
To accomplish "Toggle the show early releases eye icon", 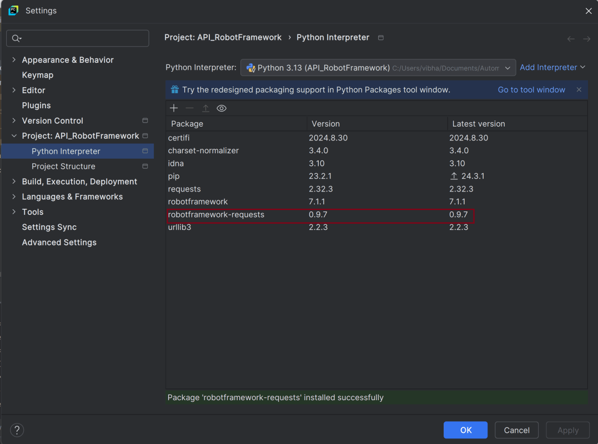I will 222,108.
